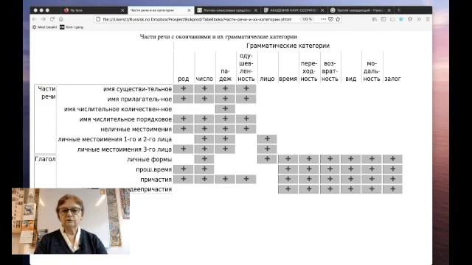Screen dimensions: 472x265
Task: Click the время column header
Action: click(x=288, y=79)
